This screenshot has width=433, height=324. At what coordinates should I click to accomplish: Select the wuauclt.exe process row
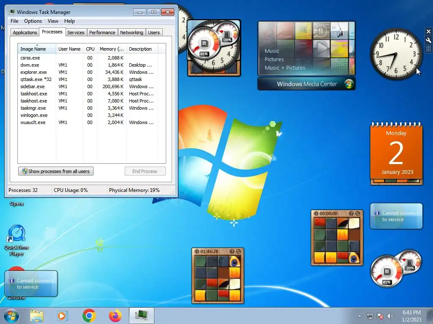(88, 122)
